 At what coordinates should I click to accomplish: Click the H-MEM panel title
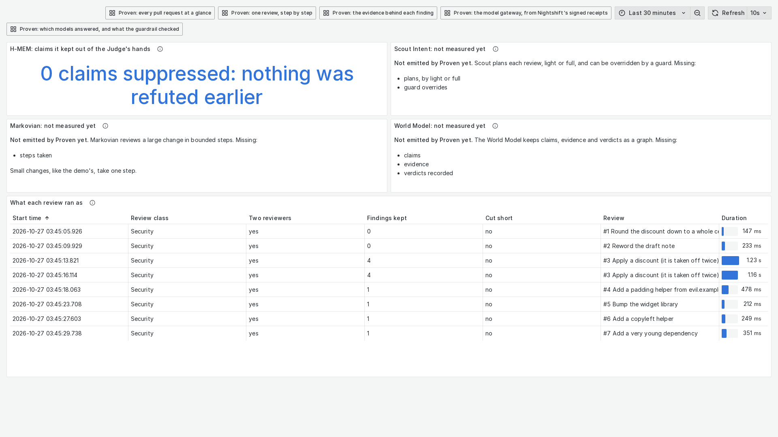tap(80, 49)
